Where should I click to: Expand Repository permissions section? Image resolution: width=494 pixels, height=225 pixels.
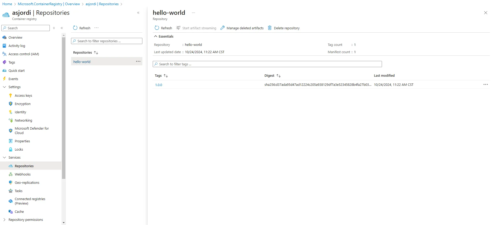pos(4,220)
